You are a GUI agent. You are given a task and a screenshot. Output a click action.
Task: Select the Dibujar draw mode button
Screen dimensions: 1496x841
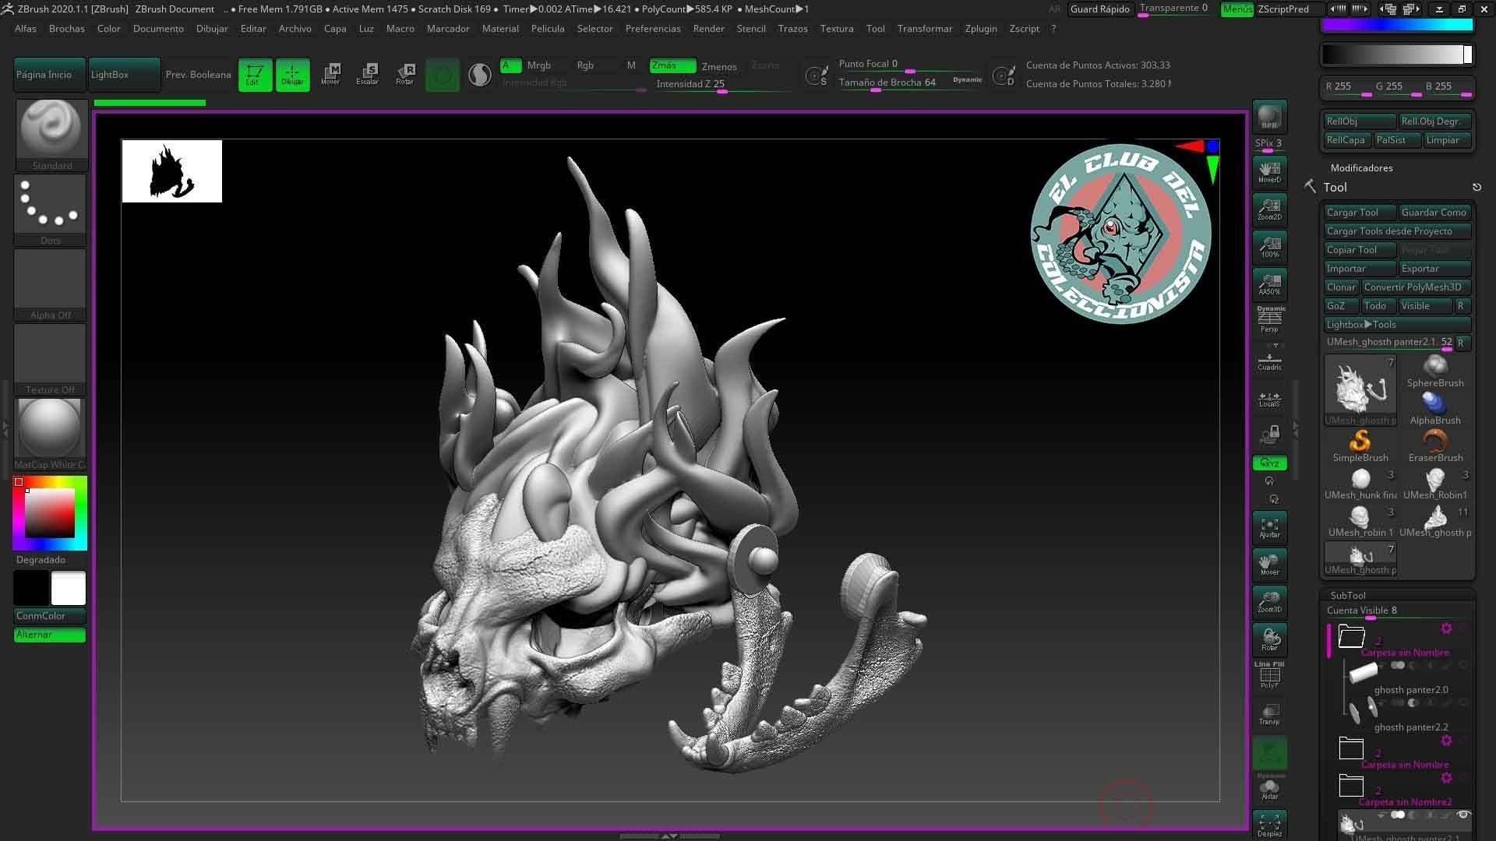(x=292, y=75)
